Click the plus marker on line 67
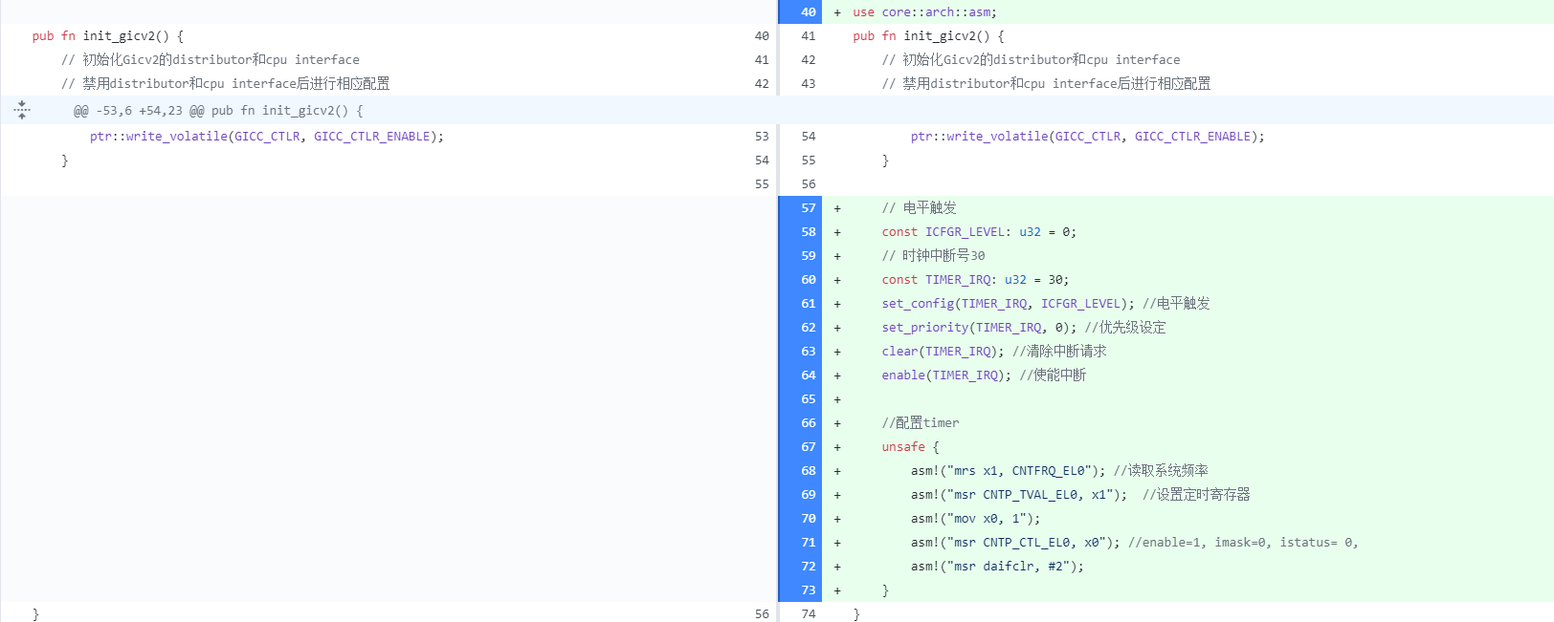Viewport: 1554px width, 622px height. [x=837, y=447]
